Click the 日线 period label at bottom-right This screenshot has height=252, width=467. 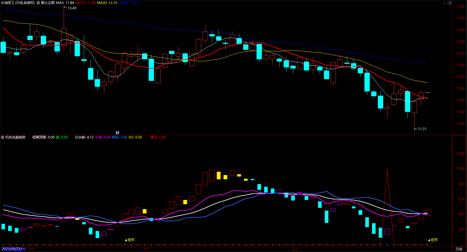(x=459, y=249)
